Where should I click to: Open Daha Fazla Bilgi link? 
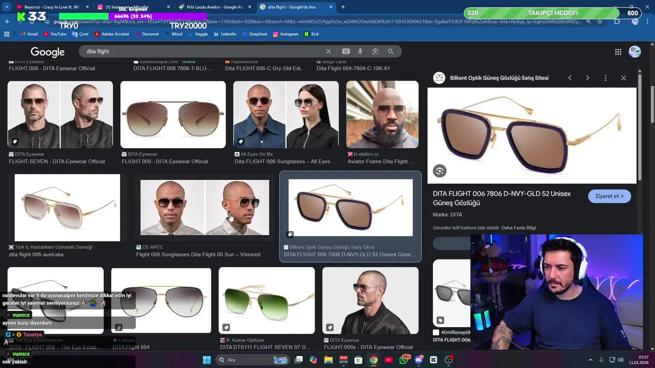point(519,227)
